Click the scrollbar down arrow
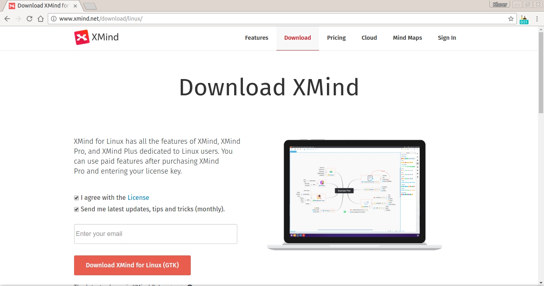This screenshot has height=286, width=544. [540, 282]
